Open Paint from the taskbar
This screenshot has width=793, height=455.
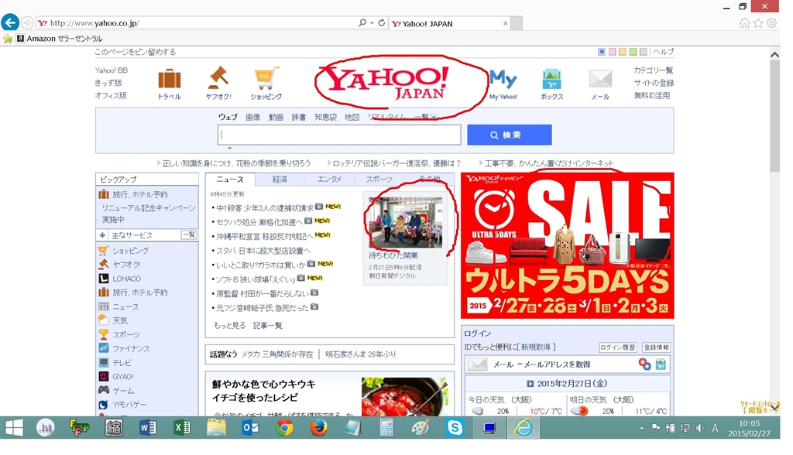(421, 428)
